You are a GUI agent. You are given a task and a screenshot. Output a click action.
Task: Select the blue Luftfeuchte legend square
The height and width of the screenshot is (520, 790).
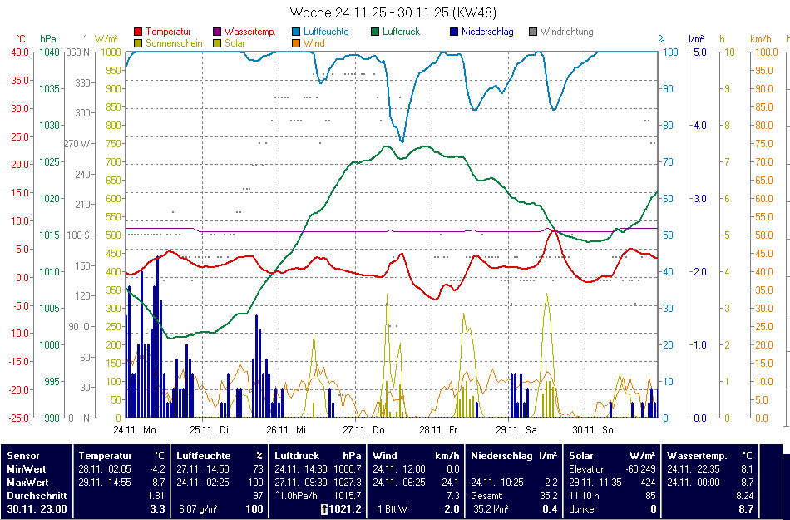point(297,32)
